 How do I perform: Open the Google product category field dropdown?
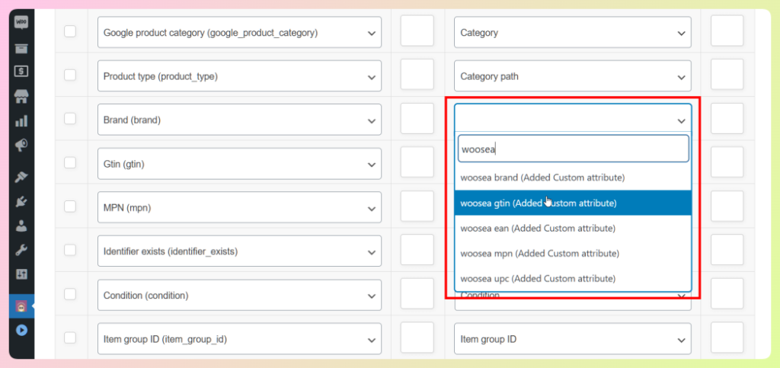tap(239, 32)
